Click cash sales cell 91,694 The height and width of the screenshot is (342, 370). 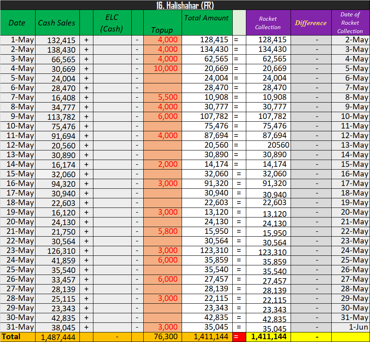click(57, 136)
